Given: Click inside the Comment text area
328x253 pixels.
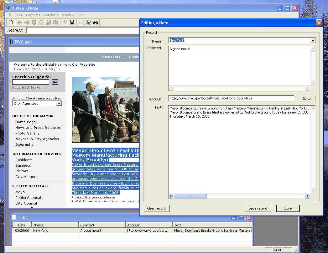Looking at the screenshot, I should click(240, 66).
